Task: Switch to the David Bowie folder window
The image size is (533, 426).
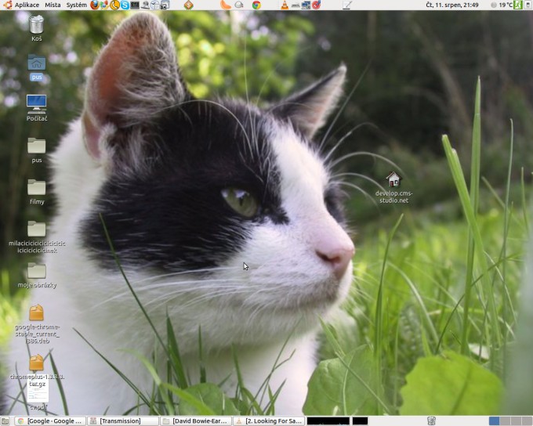Action: coord(196,421)
